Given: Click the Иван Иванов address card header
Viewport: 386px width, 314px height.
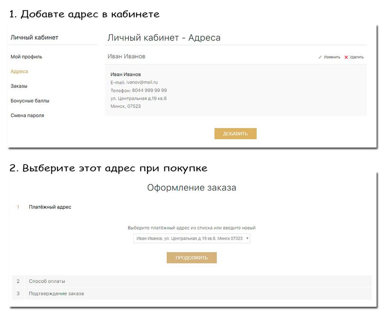Looking at the screenshot, I should tap(126, 57).
